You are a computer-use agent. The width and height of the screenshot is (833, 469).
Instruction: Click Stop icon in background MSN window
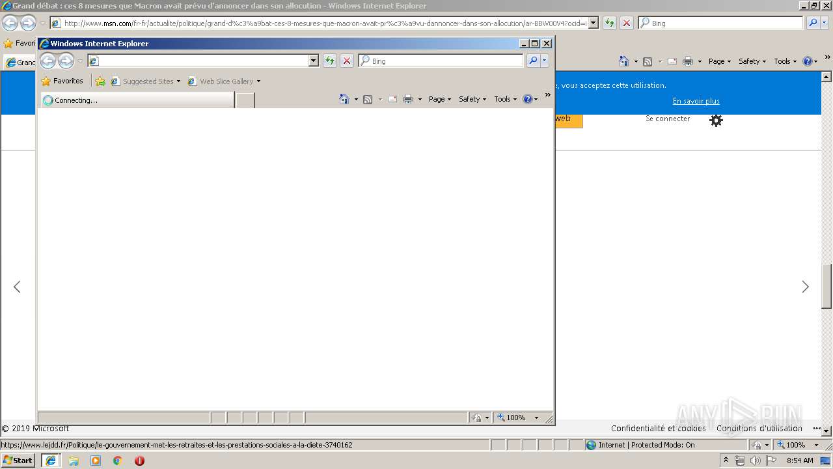[x=627, y=23]
